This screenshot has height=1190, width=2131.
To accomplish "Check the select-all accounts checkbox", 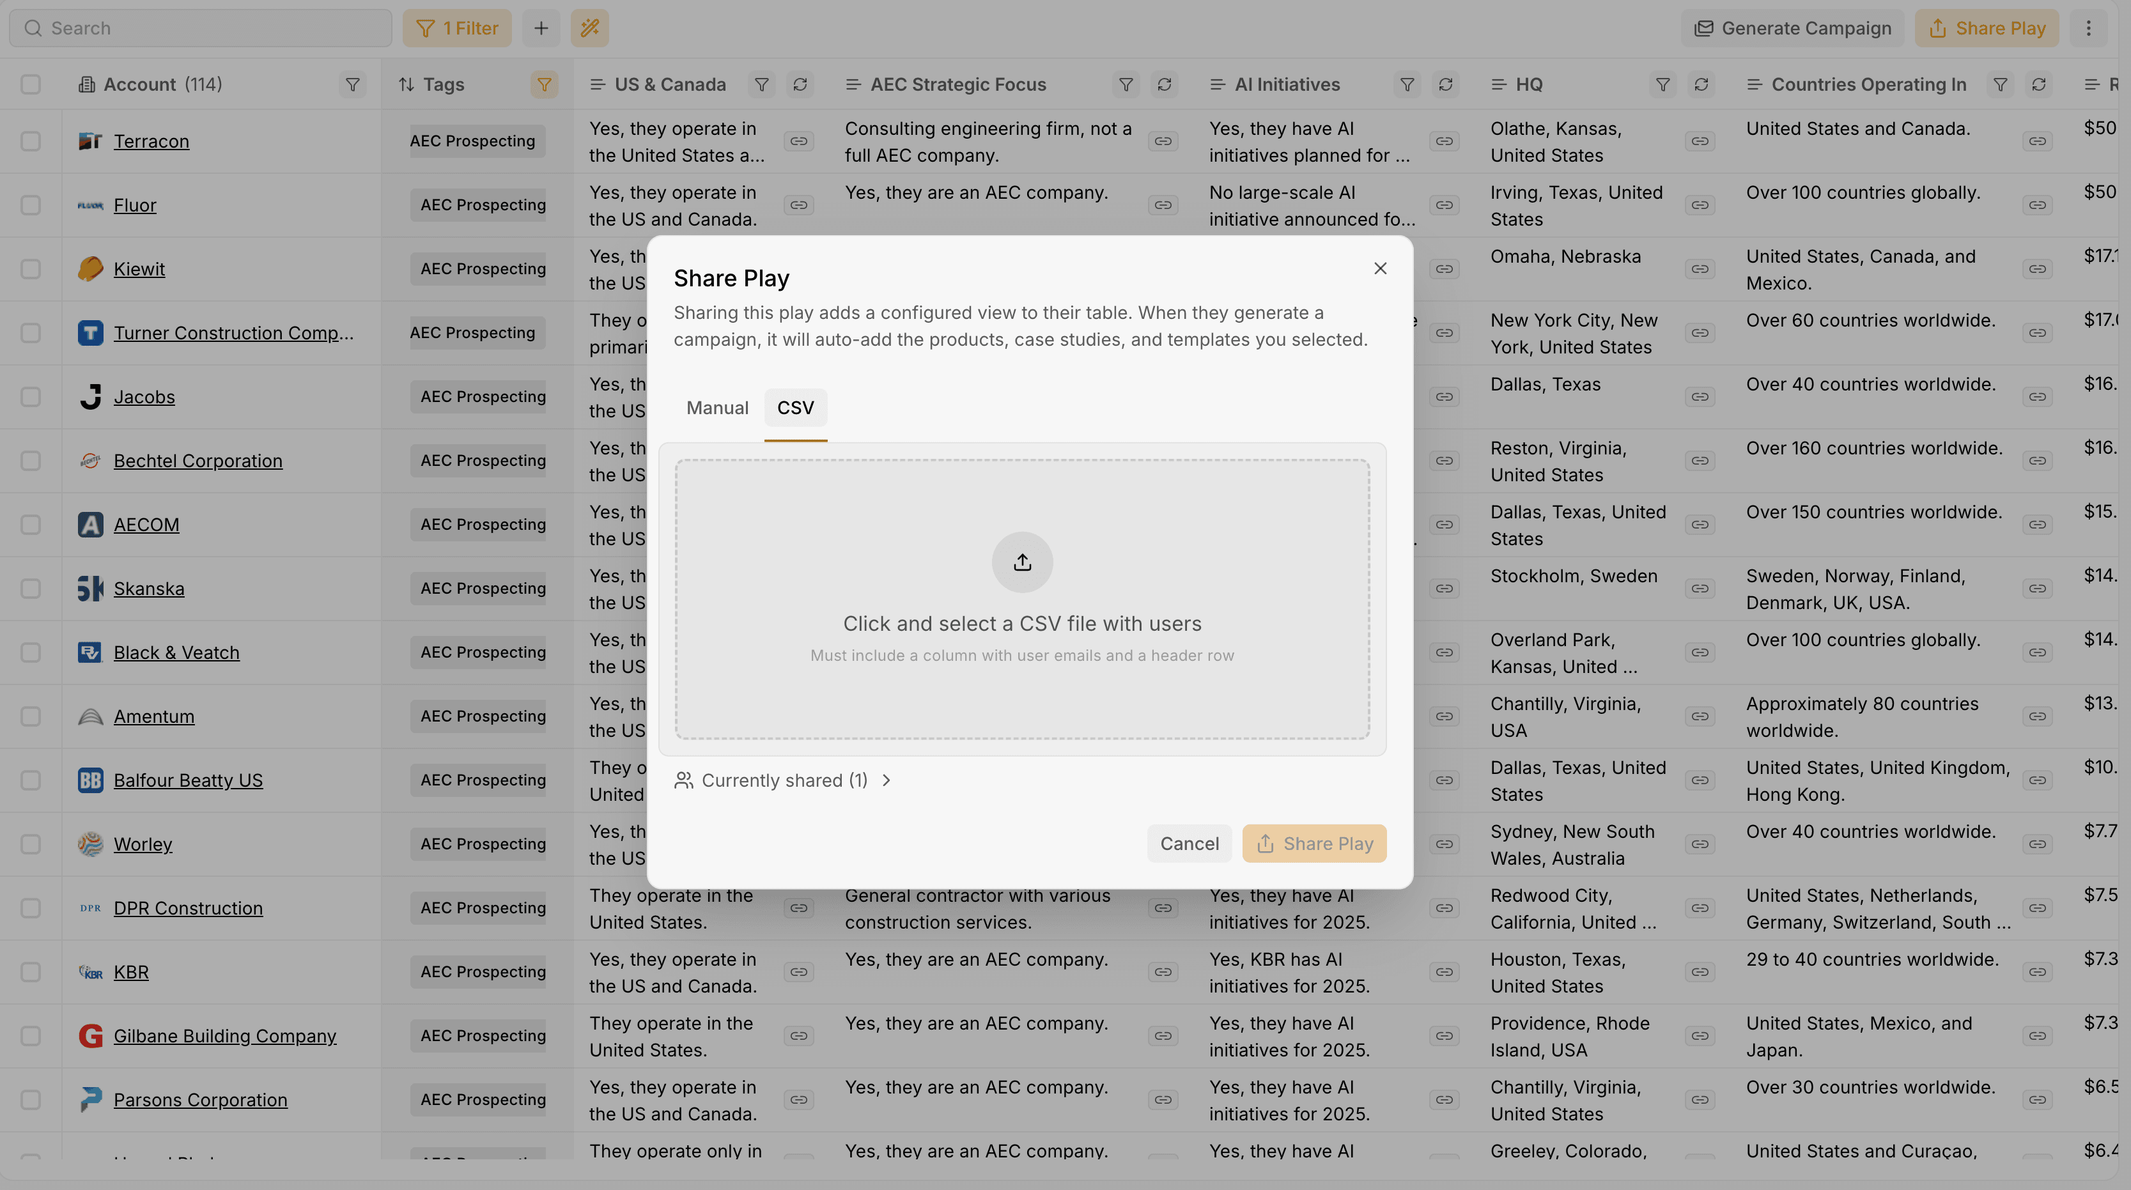I will (31, 84).
